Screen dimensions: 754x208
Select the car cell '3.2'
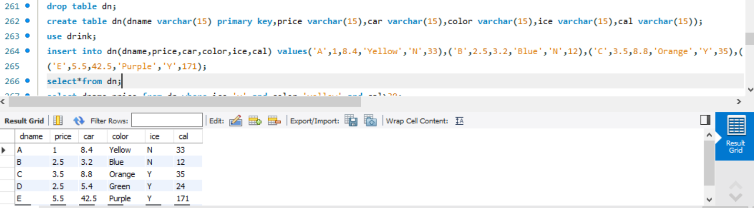click(x=93, y=162)
